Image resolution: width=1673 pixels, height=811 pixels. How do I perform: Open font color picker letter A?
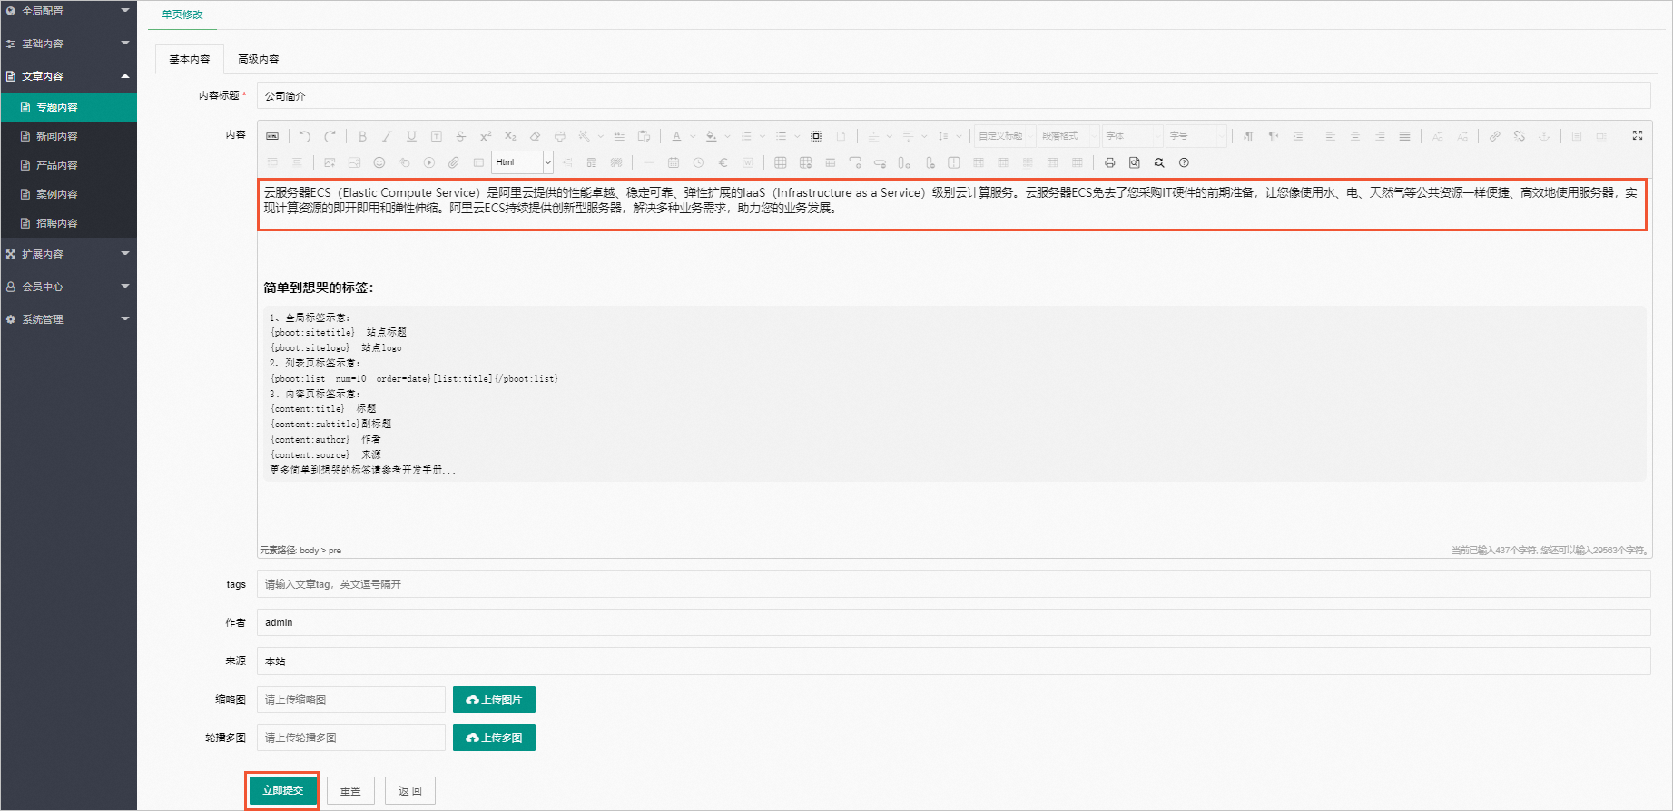[676, 136]
